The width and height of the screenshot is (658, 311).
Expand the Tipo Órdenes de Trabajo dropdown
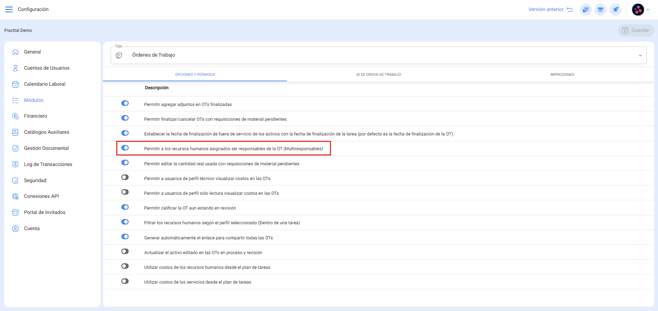[640, 56]
